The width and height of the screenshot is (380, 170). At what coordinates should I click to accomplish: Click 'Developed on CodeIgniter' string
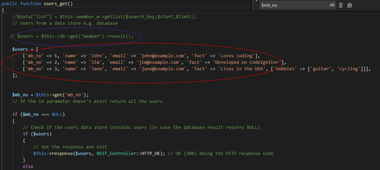point(247,62)
